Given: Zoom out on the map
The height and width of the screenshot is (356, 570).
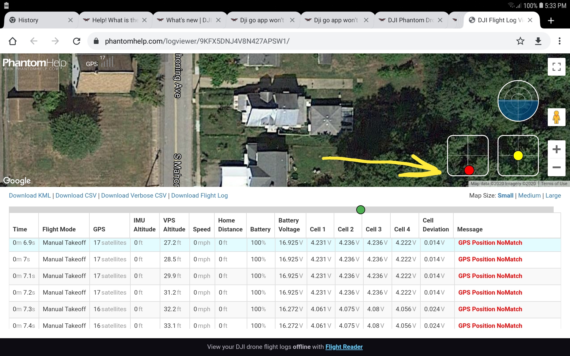Looking at the screenshot, I should [x=557, y=167].
